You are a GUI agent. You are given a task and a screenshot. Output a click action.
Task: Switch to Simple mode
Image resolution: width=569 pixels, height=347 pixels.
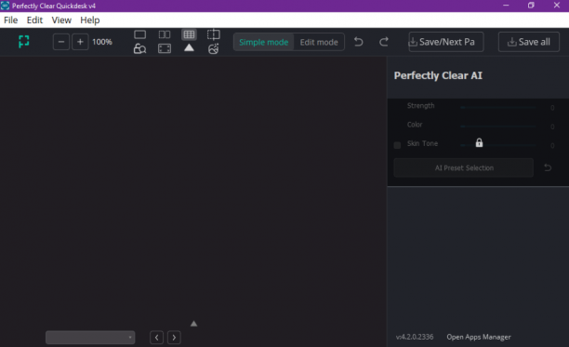tap(264, 42)
